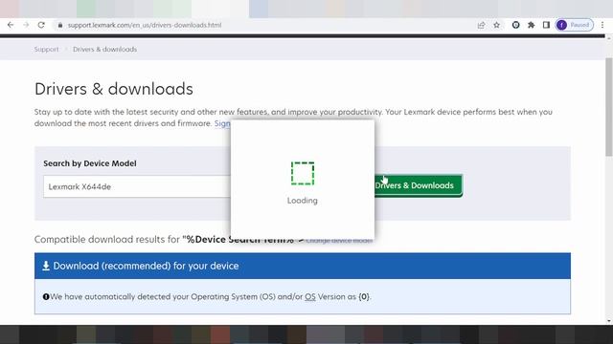Click the Sign in link

pos(222,123)
